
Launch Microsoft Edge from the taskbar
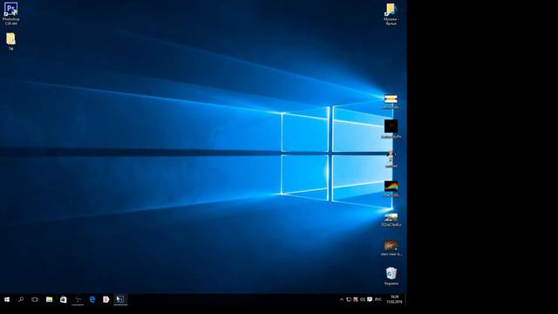[92, 299]
